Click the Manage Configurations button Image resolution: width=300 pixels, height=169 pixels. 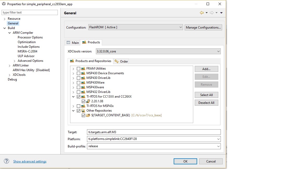pyautogui.click(x=203, y=27)
